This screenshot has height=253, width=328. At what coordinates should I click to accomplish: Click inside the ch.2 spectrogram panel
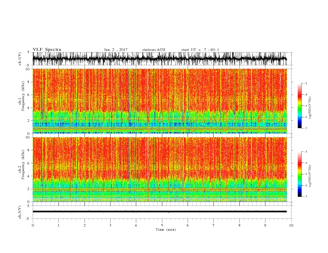coord(160,169)
